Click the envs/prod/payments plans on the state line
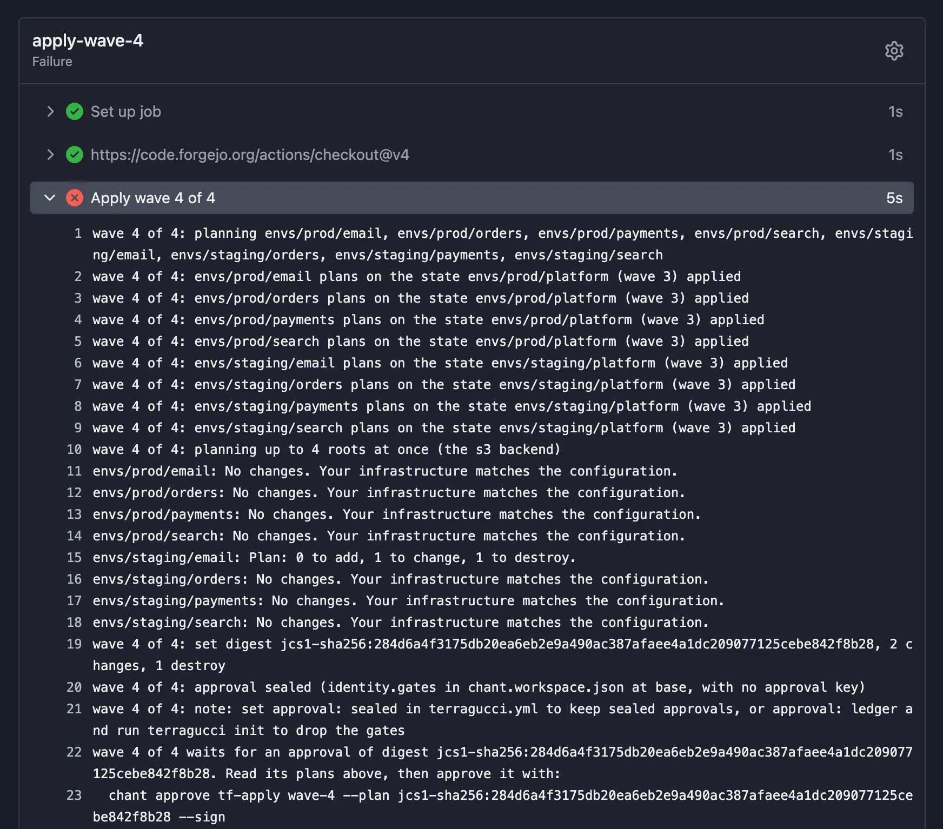This screenshot has height=829, width=943. click(428, 320)
